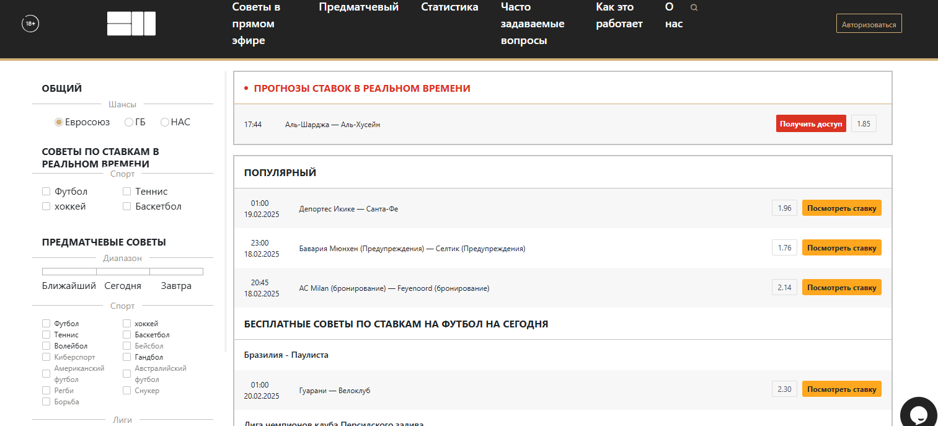
Task: Toggle the Снукер sport checkbox
Action: [127, 391]
